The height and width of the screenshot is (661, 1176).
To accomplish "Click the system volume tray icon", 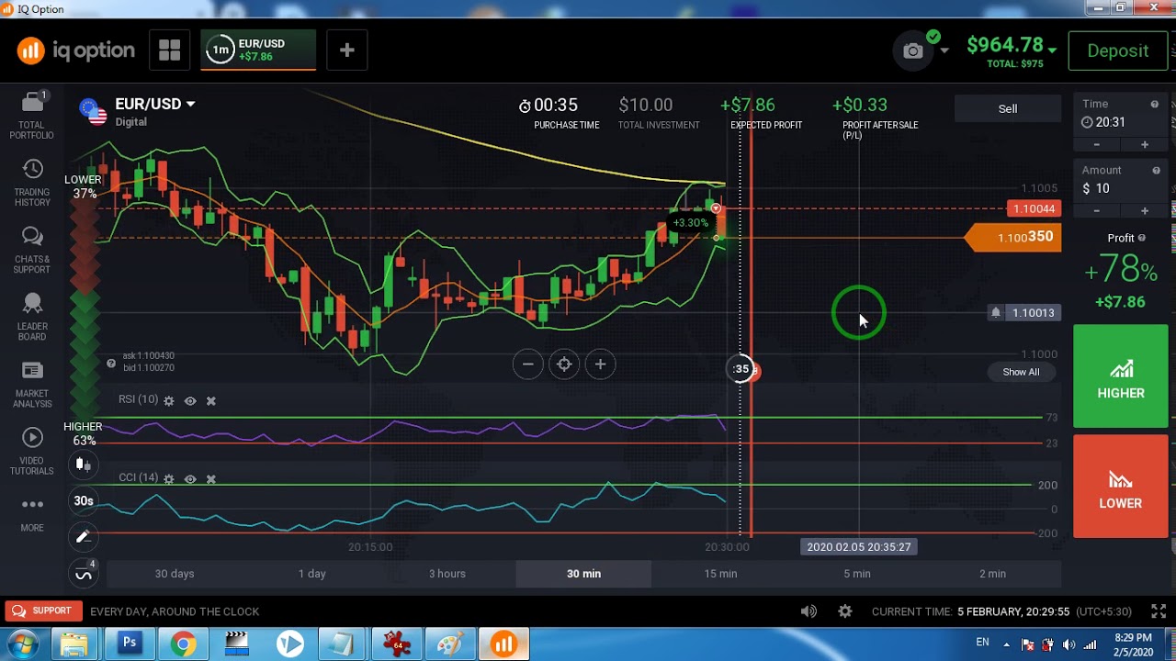I will tap(1070, 644).
